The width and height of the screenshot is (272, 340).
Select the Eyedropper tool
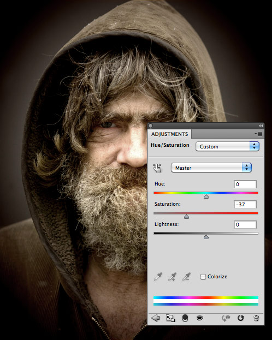click(x=158, y=277)
